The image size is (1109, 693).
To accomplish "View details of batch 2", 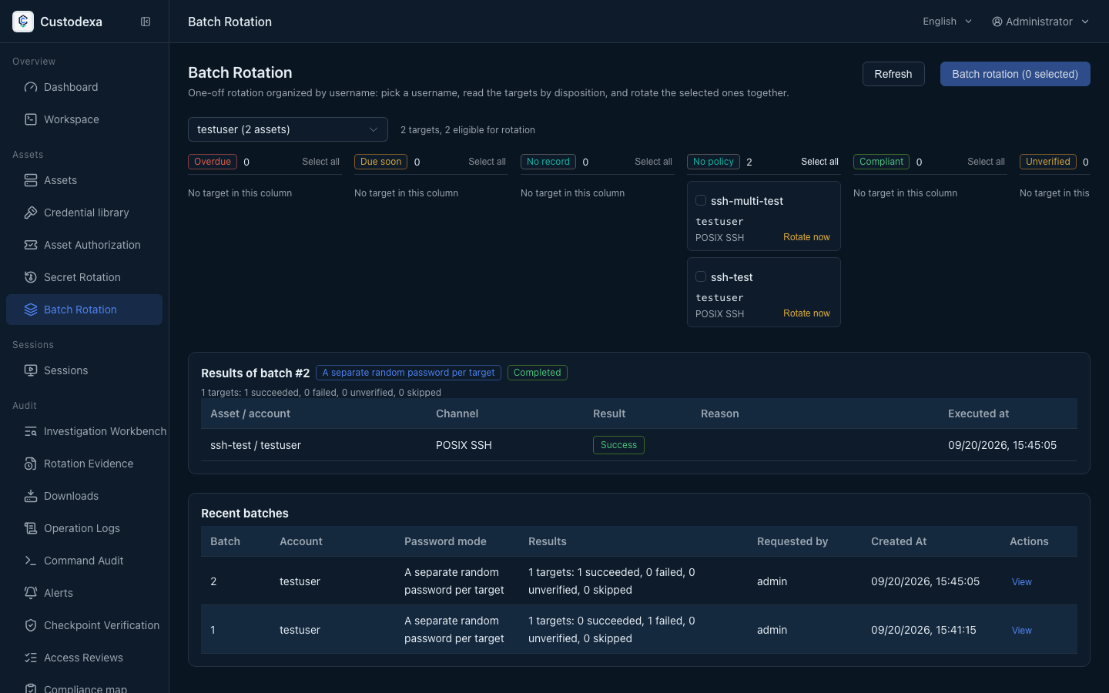I will pos(1021,582).
